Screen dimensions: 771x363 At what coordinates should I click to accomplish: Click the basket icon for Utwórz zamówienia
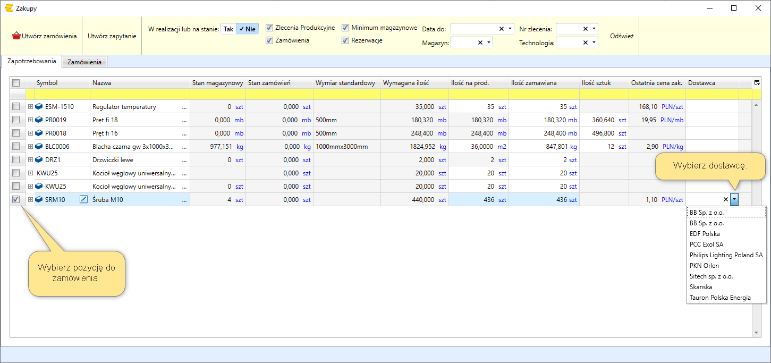(16, 37)
